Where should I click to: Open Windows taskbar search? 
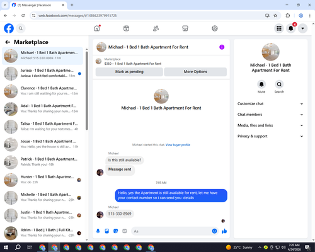click(18, 248)
